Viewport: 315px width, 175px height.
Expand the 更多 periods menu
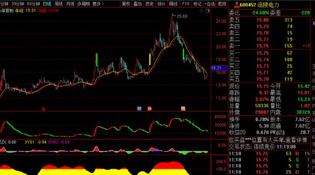pos(98,4)
